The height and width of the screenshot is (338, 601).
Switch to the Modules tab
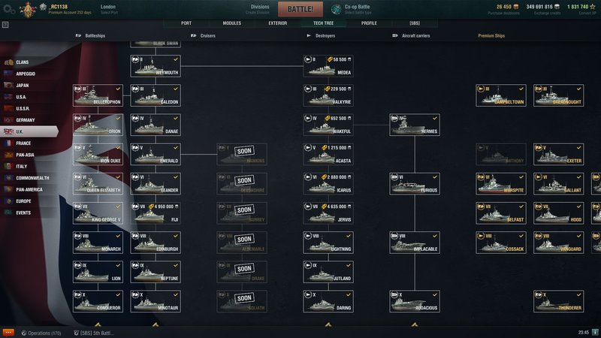[x=232, y=23]
